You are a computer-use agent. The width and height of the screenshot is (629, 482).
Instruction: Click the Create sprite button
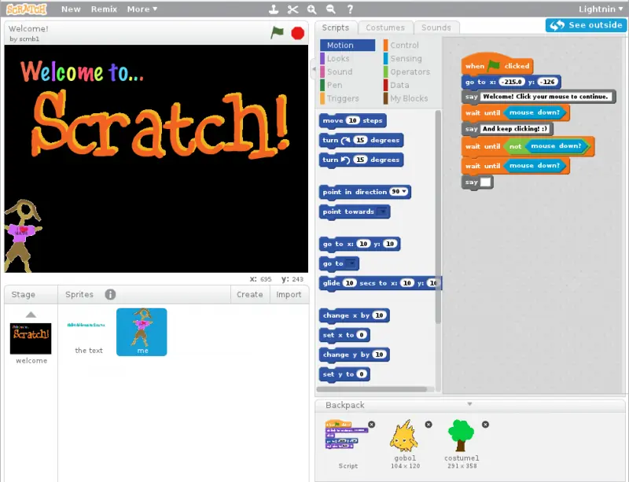click(x=250, y=295)
